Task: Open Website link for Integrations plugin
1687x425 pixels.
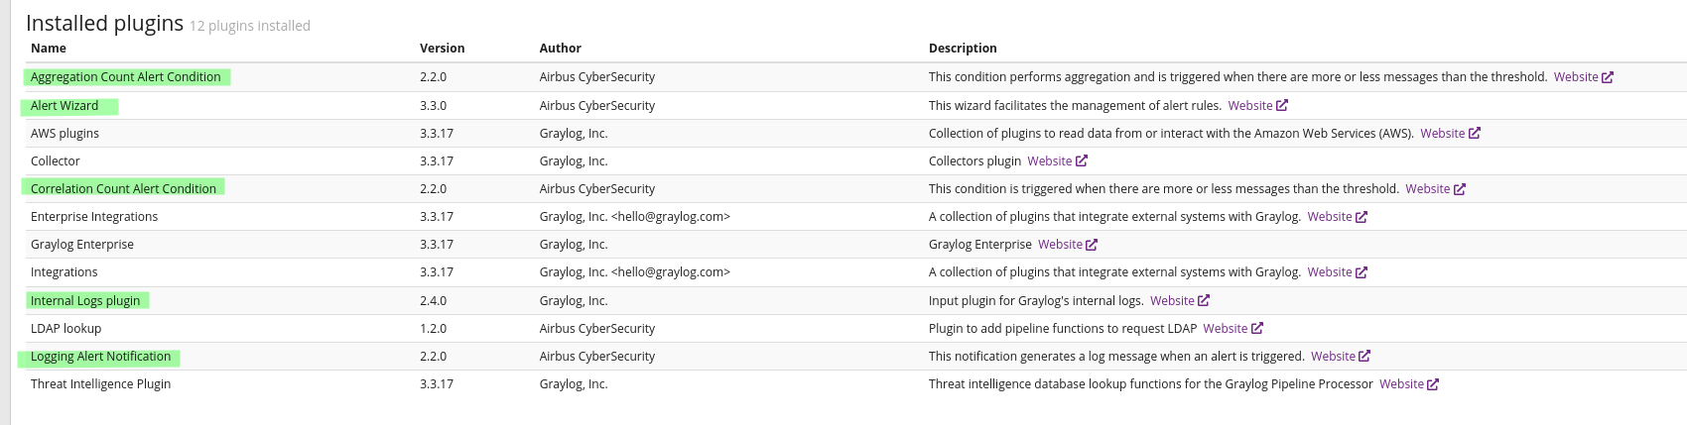Action: 1329,271
